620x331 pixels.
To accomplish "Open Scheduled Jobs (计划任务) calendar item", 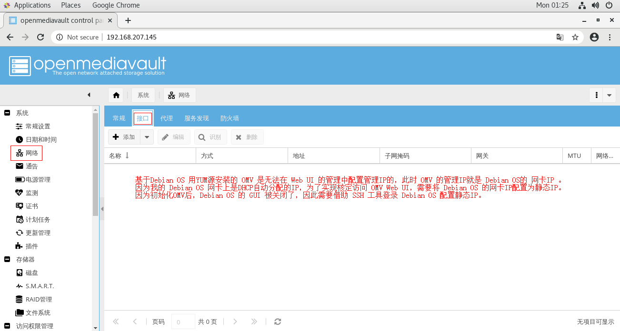I will [x=33, y=219].
